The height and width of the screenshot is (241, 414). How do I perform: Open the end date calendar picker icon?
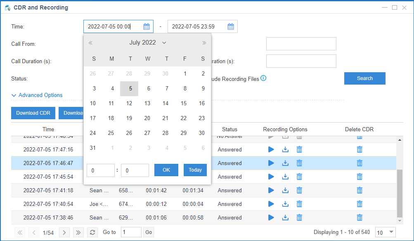(231, 26)
